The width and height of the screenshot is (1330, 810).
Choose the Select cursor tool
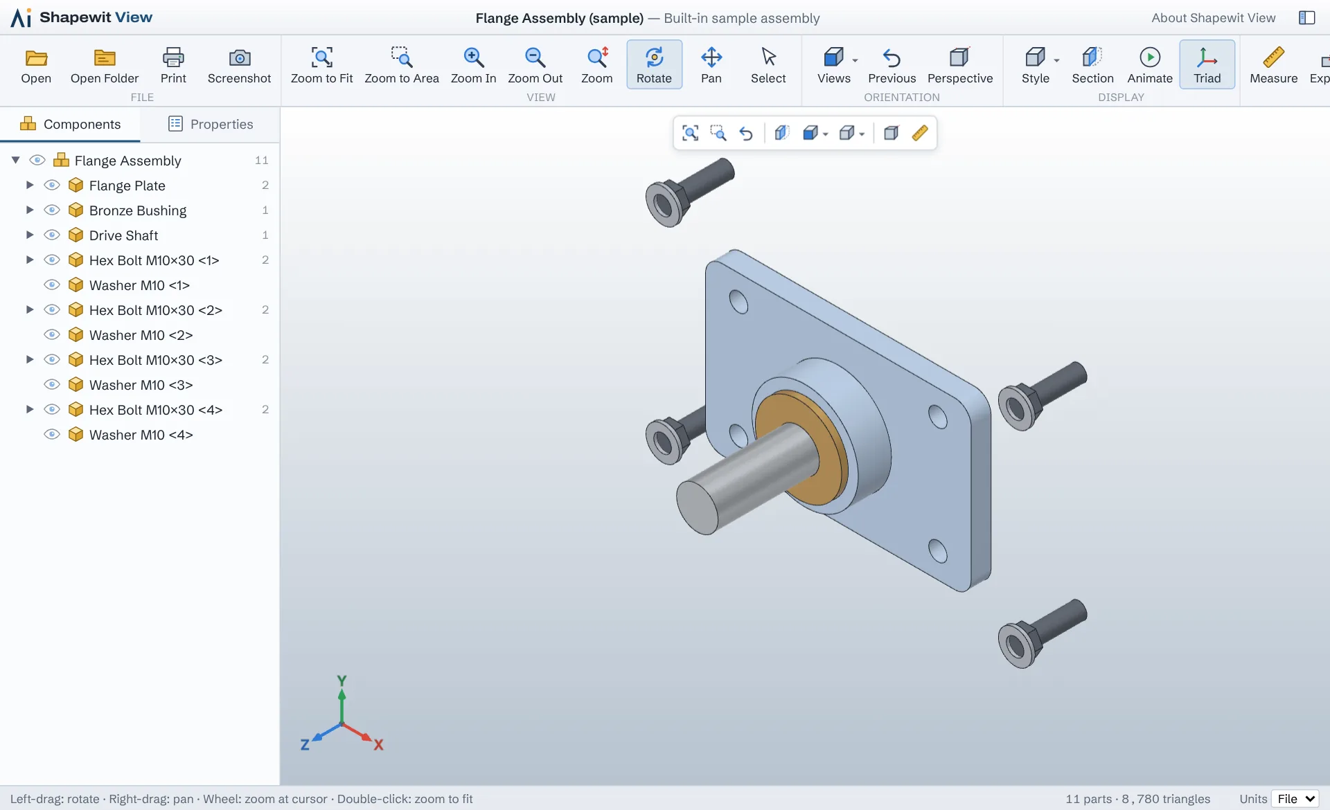coord(768,65)
